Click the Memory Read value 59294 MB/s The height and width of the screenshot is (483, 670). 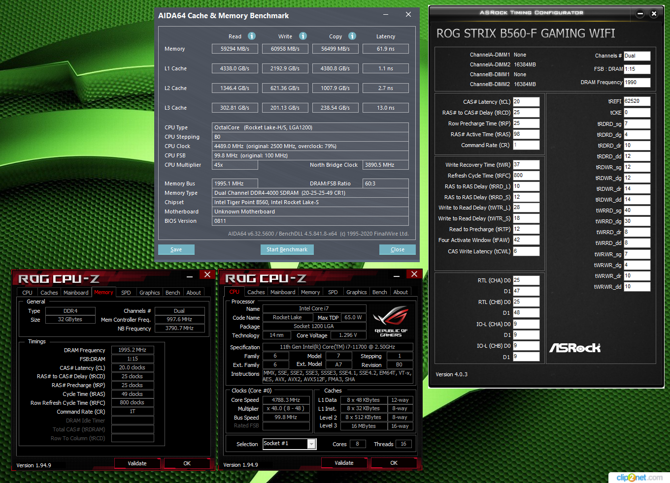point(235,49)
